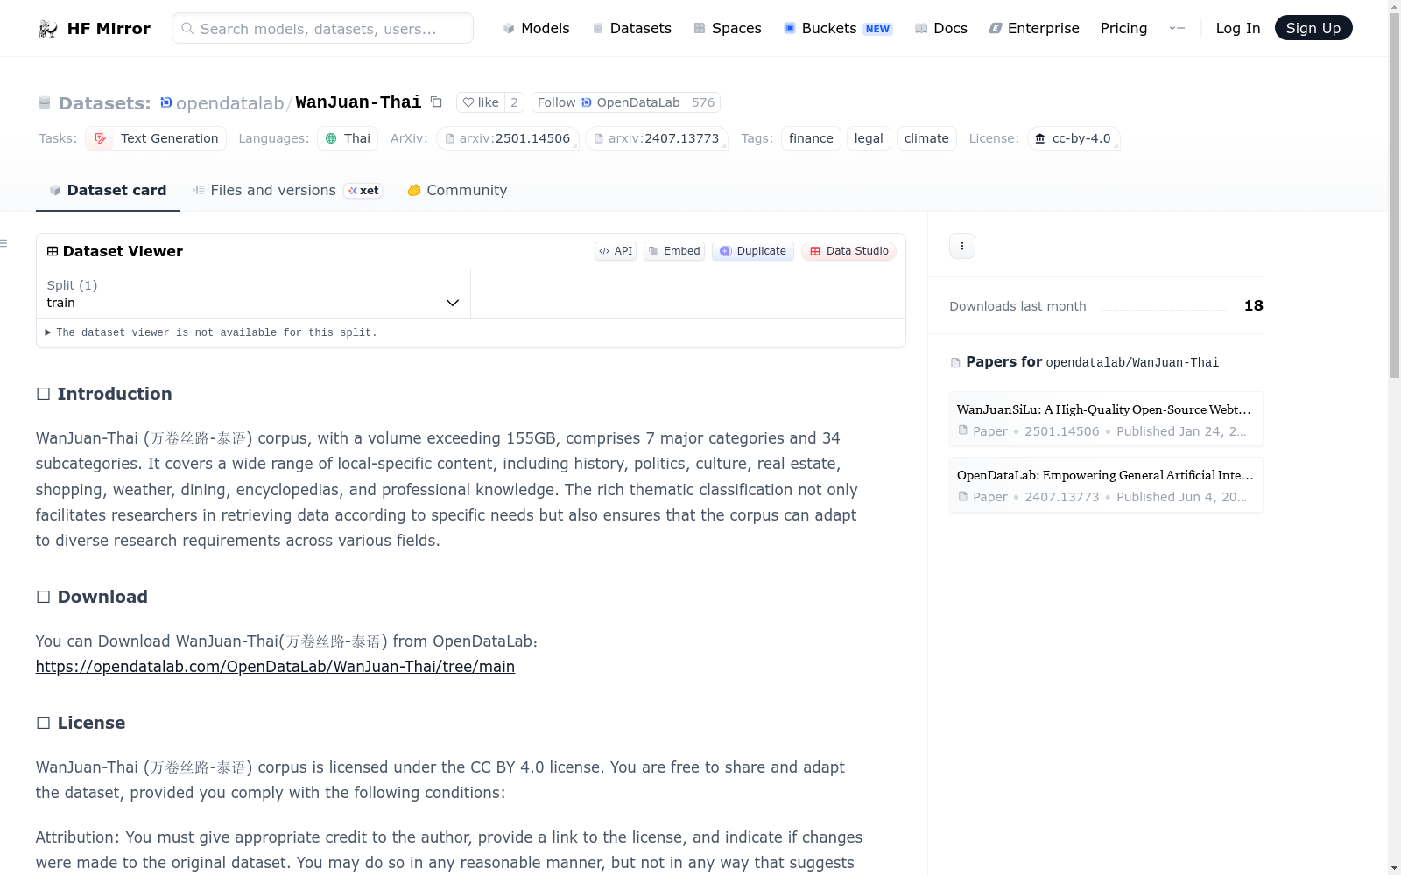This screenshot has width=1401, height=875.
Task: Expand the dataset viewer not available message
Action: pyautogui.click(x=211, y=332)
